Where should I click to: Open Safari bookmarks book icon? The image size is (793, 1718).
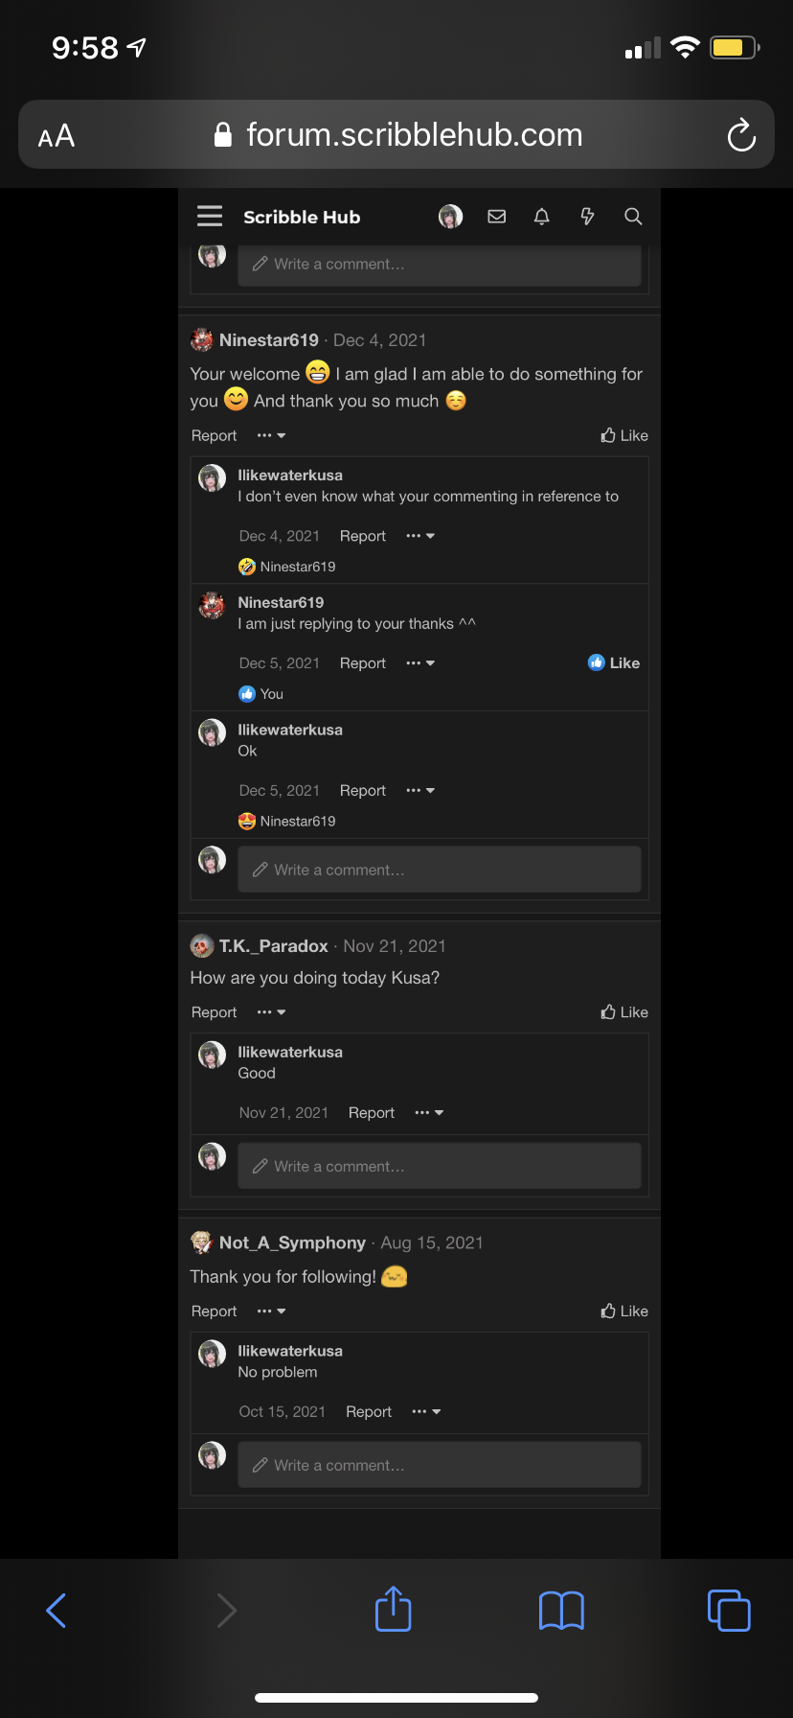click(561, 1610)
